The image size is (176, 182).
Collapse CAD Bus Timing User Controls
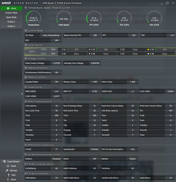point(25,164)
